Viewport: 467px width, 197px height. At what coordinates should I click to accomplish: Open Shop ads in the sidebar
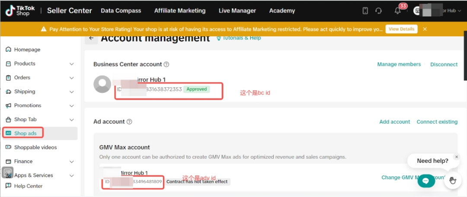[x=25, y=133]
